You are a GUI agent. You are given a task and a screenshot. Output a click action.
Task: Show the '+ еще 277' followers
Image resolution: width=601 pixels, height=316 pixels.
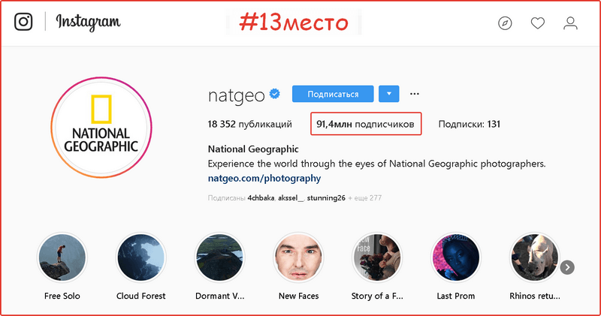(x=365, y=198)
